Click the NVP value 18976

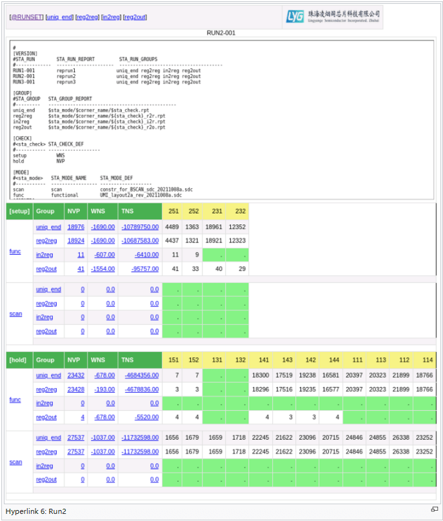(x=76, y=227)
